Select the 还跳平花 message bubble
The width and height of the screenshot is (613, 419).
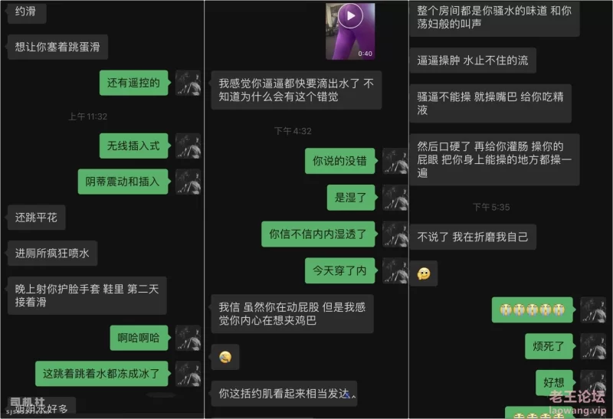point(36,218)
